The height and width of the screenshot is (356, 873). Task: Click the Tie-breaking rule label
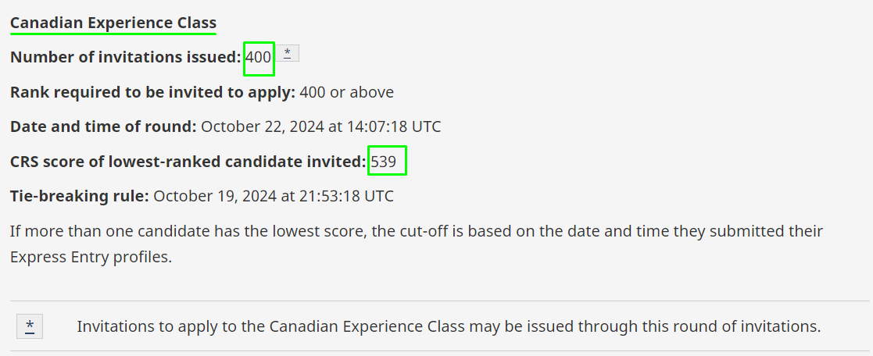[x=80, y=196]
